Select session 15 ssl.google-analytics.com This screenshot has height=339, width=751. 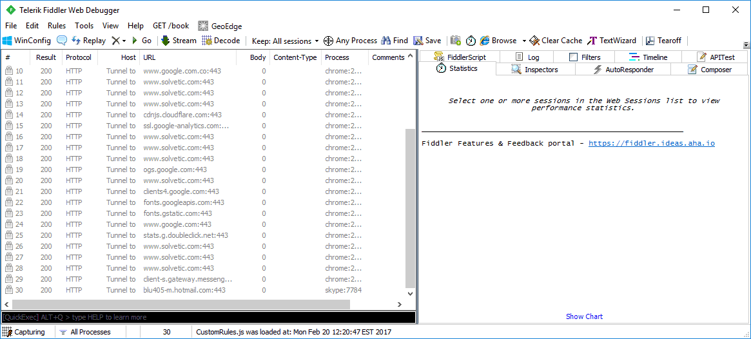click(204, 126)
